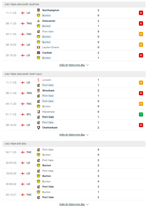This screenshot has height=209, width=148.
Task: Click the Carlisle team badge
Action: point(38,53)
